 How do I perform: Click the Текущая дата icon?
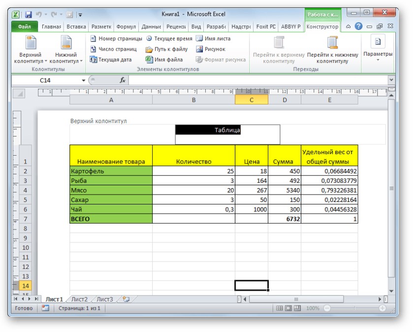(x=94, y=60)
